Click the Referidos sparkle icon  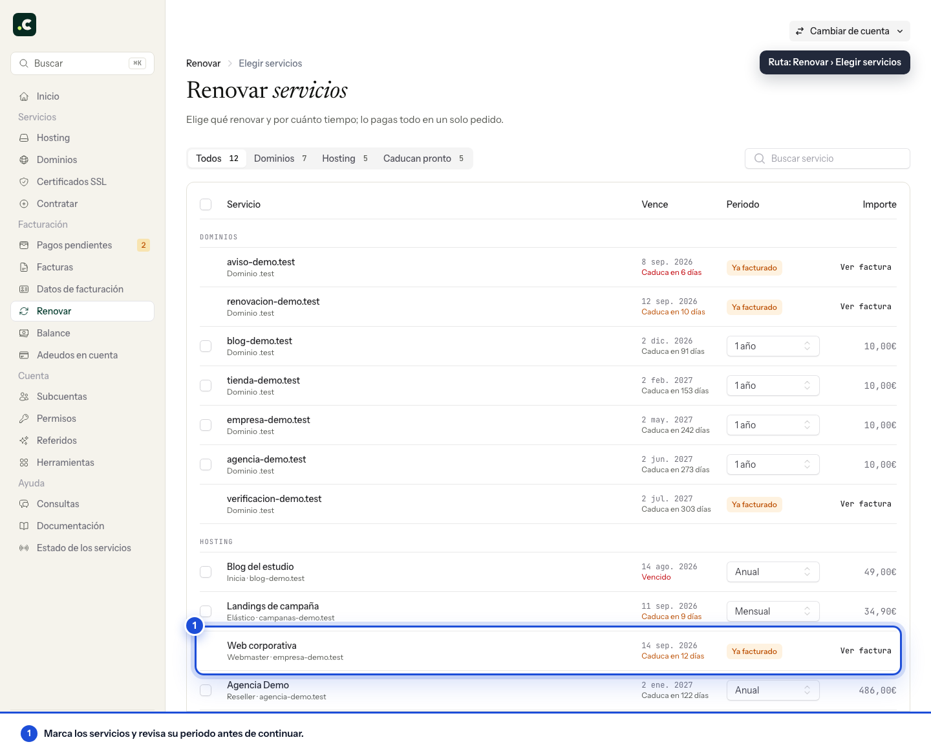24,441
